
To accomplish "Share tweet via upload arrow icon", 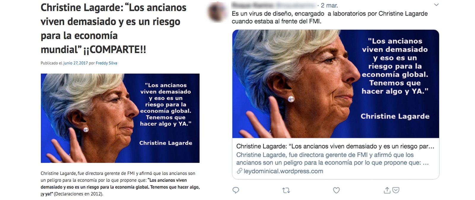I will (387, 190).
